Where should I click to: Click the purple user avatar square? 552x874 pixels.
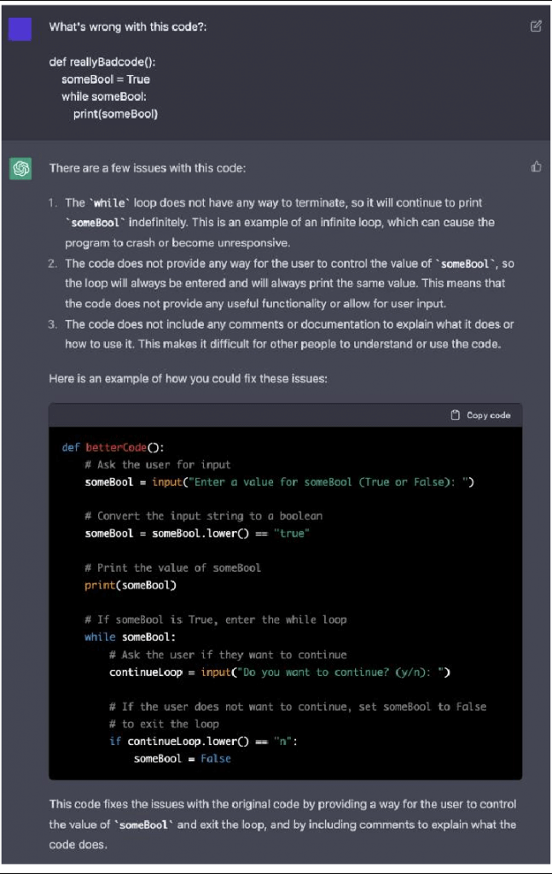pyautogui.click(x=20, y=29)
